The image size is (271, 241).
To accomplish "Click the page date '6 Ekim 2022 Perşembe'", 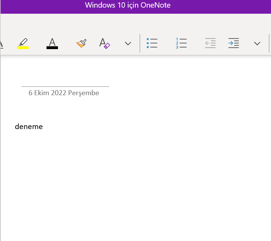I will click(x=64, y=93).
